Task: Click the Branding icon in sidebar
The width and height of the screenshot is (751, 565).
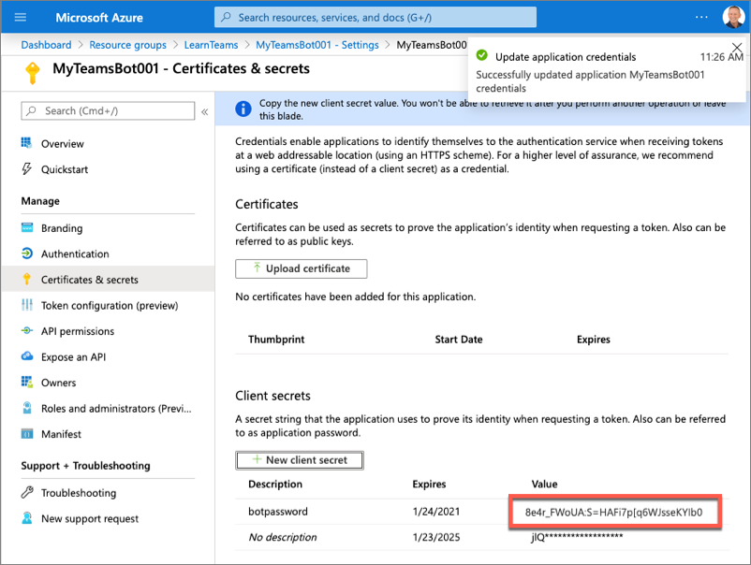Action: [27, 227]
